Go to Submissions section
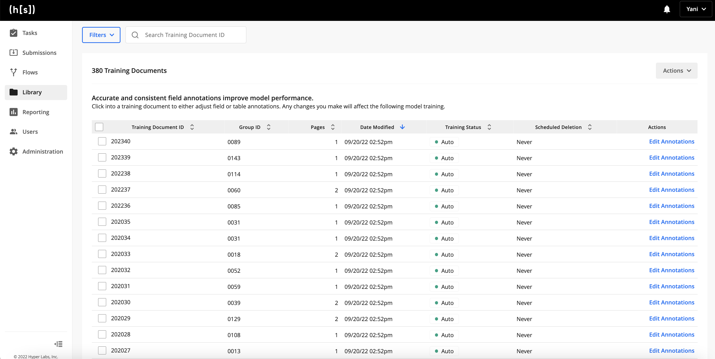715x359 pixels. click(36, 53)
